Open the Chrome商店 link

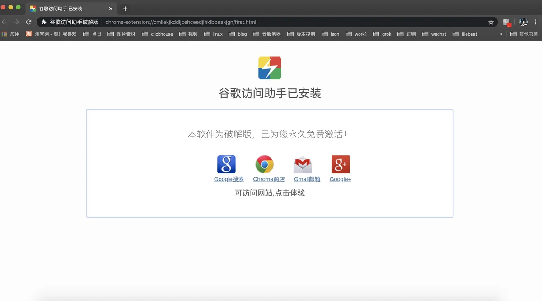pos(269,179)
